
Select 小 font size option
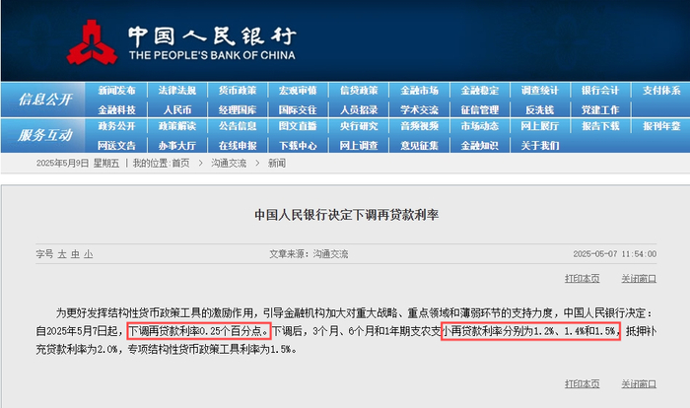coord(89,254)
